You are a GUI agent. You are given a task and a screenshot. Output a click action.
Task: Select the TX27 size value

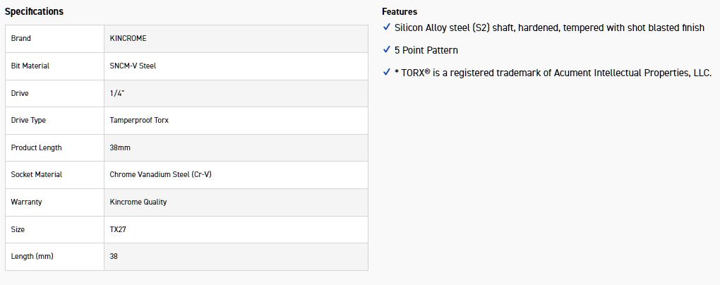118,229
